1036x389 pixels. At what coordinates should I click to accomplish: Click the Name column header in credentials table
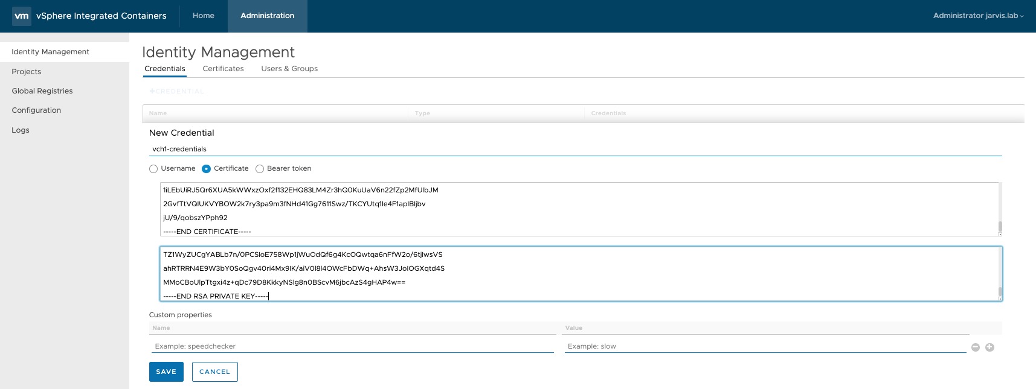tap(158, 113)
